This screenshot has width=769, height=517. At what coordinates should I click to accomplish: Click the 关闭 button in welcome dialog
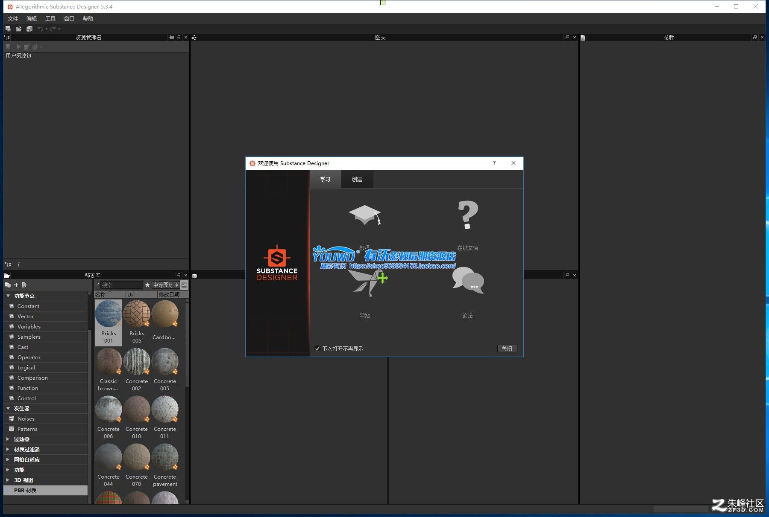[507, 349]
